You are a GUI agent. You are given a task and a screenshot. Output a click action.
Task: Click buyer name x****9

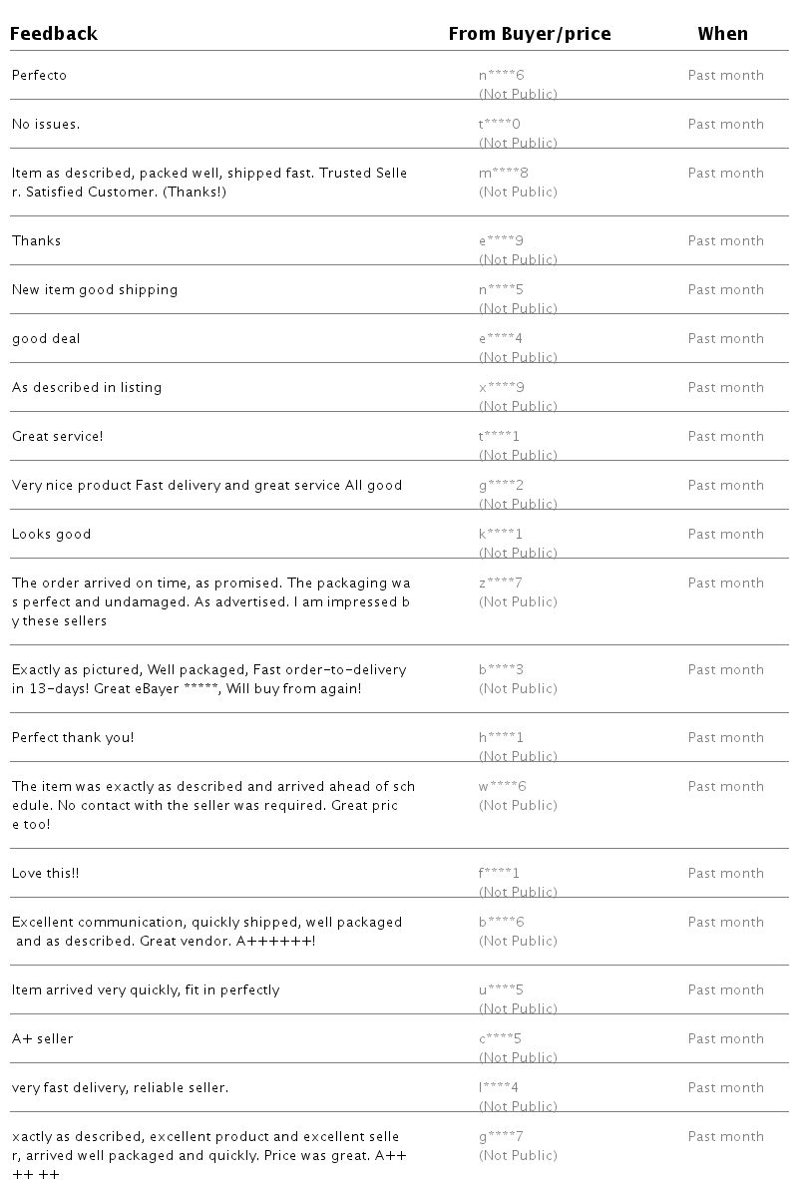pos(501,388)
